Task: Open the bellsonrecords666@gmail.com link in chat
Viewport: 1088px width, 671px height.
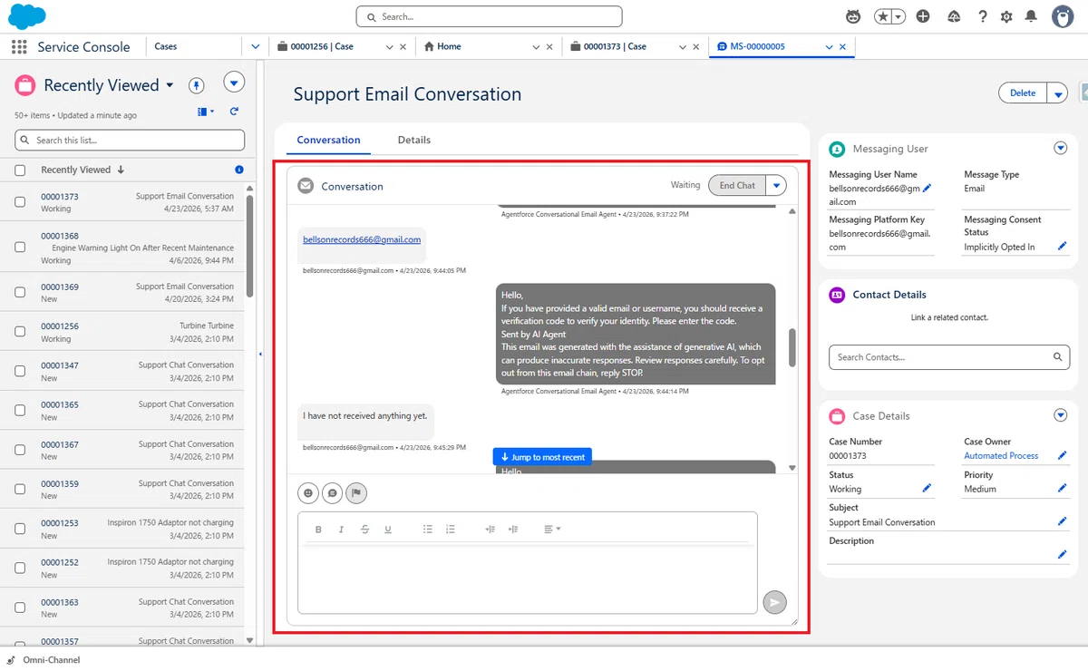Action: click(362, 239)
